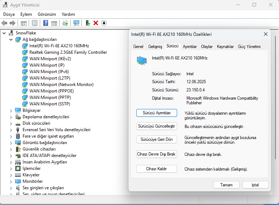Select Intel(R) Wi-Fi 6E AX210 in the tree
The image size is (279, 205).
click(59, 46)
